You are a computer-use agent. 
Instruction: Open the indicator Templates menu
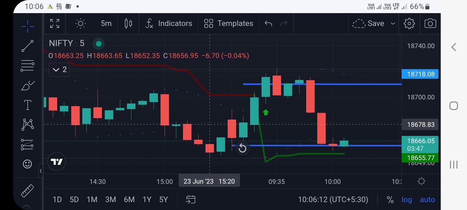click(x=228, y=23)
